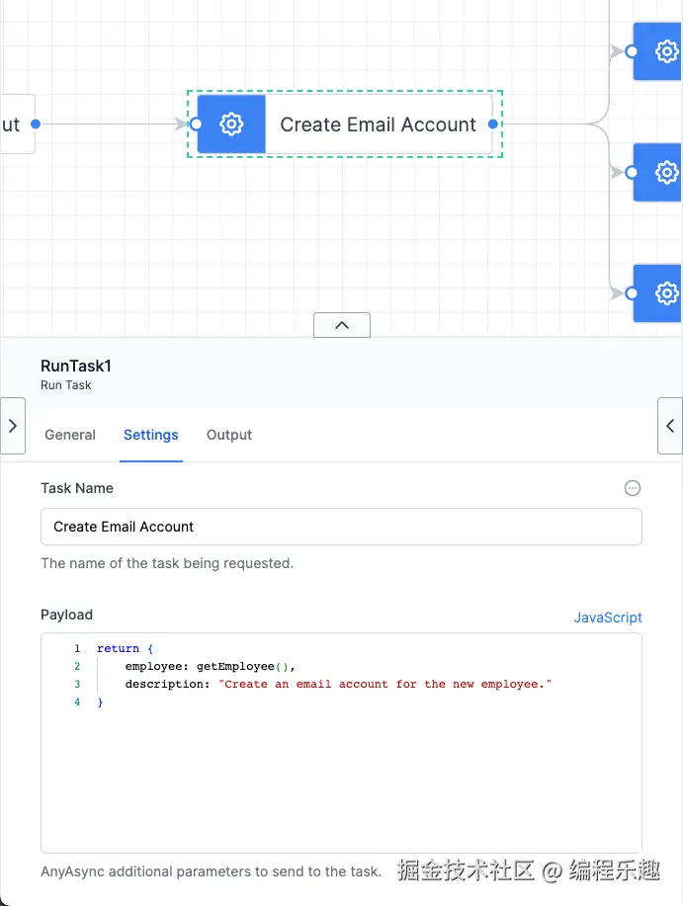
Task: Click the description string in Payload code
Action: (x=384, y=684)
